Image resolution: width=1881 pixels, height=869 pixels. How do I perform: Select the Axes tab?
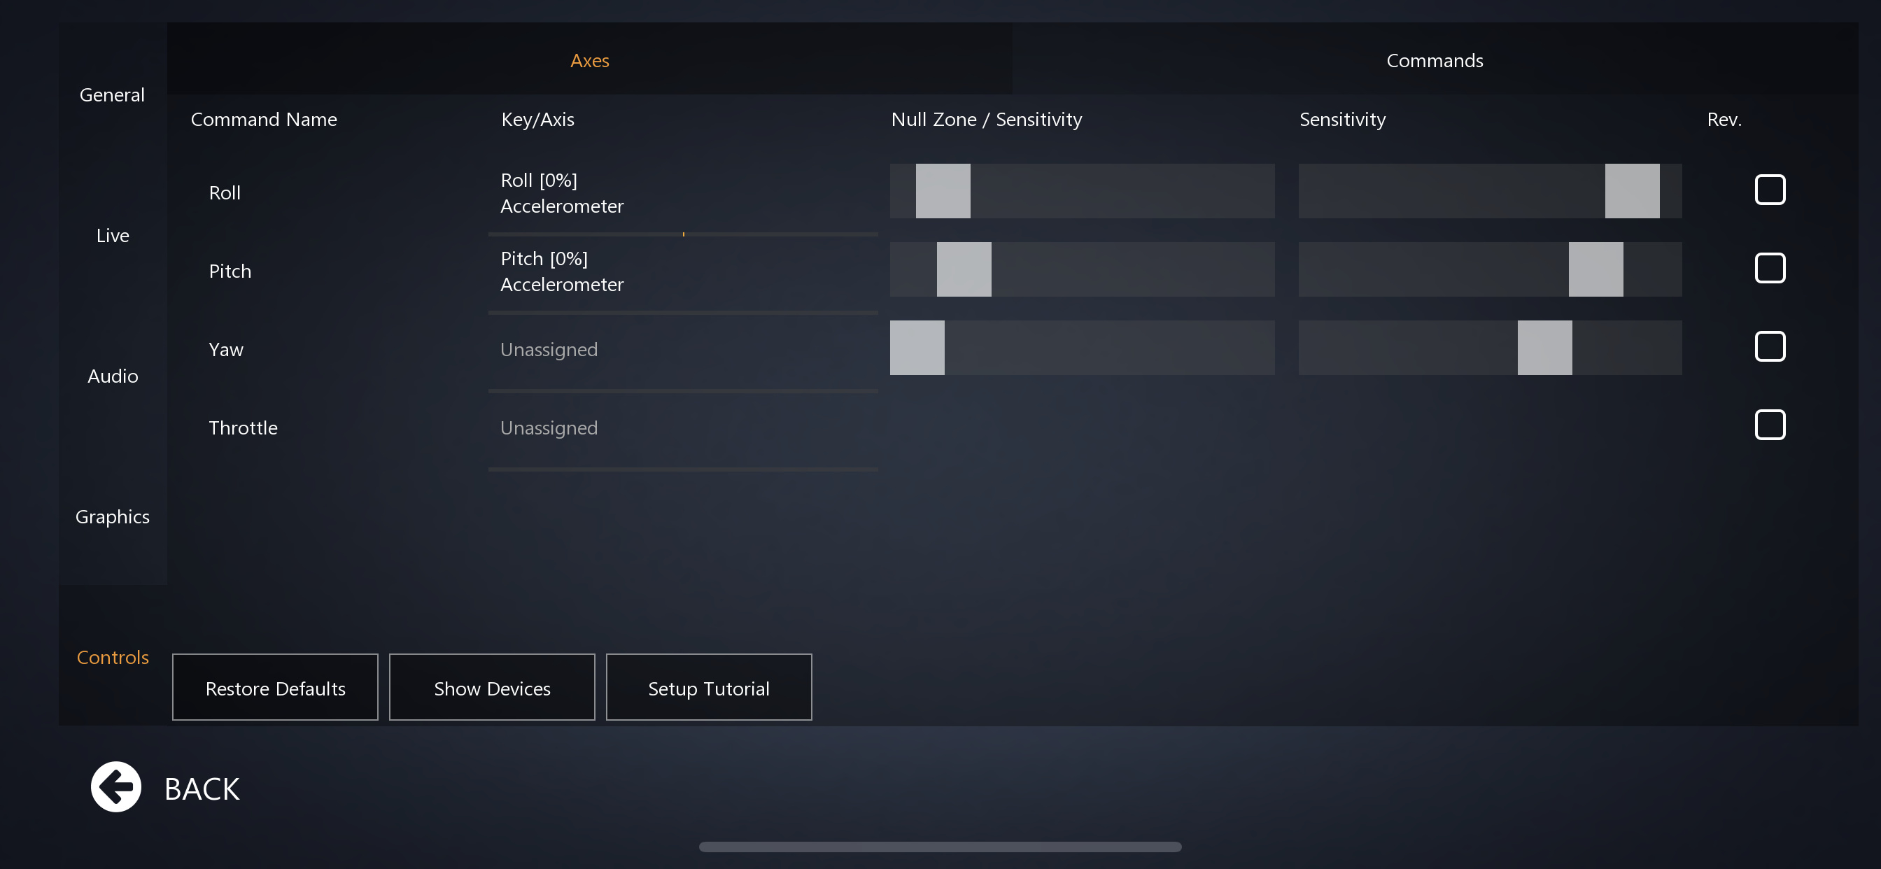589,60
